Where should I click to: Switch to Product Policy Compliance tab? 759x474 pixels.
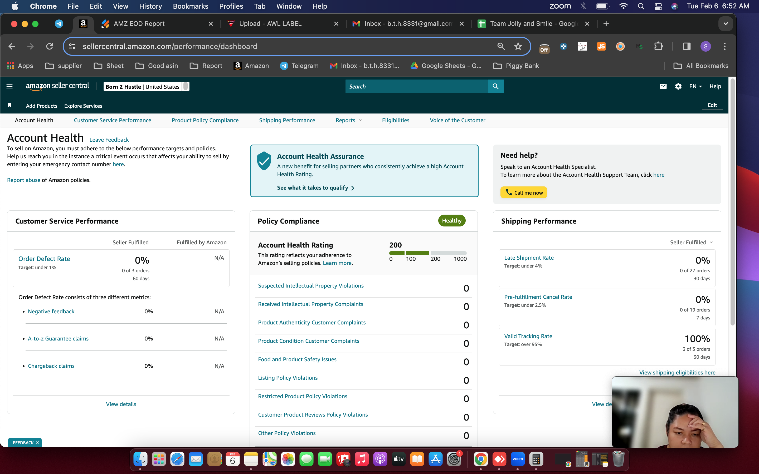(x=205, y=120)
